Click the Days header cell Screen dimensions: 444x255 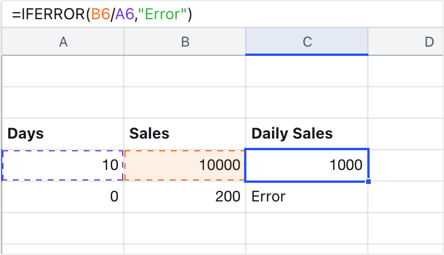[x=62, y=134]
